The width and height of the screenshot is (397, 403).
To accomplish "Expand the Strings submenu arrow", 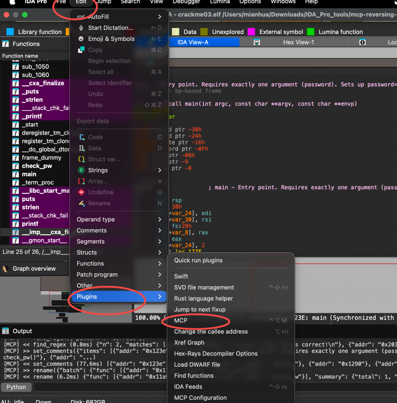I will [x=160, y=170].
